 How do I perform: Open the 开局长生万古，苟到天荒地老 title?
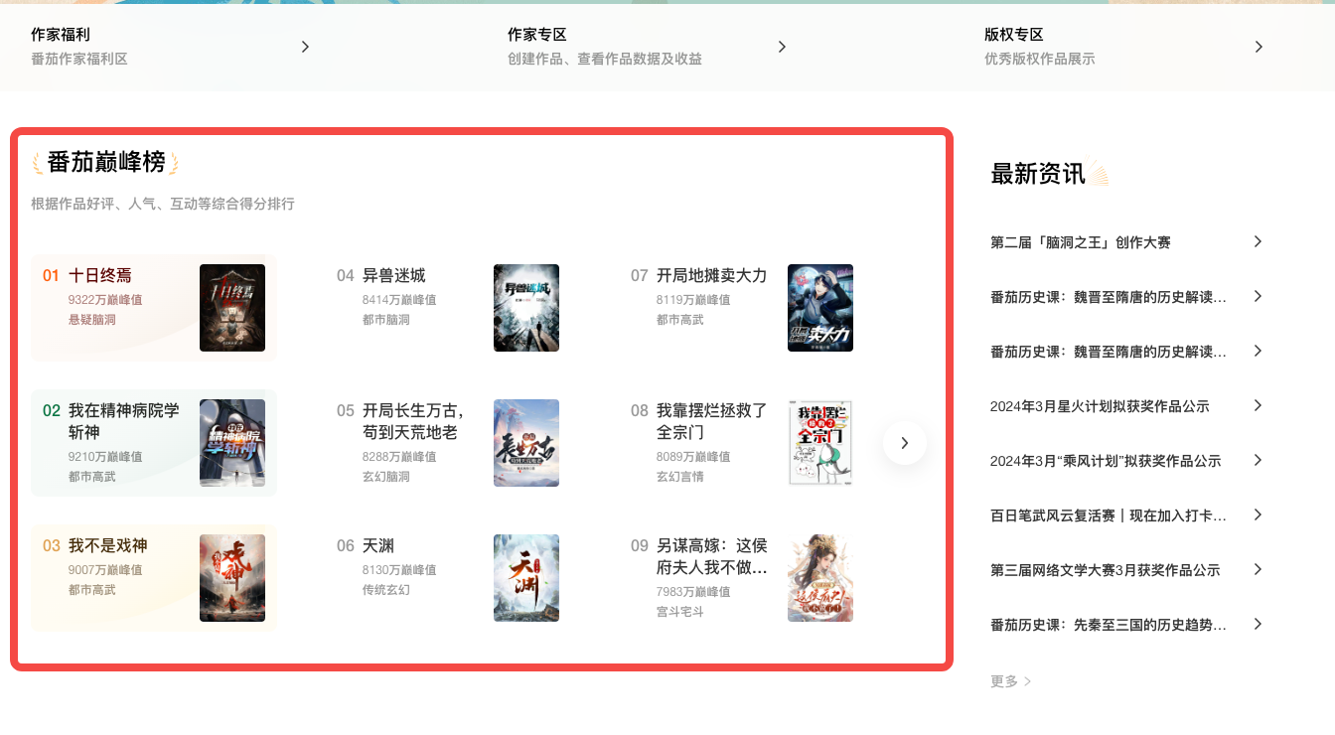(412, 421)
